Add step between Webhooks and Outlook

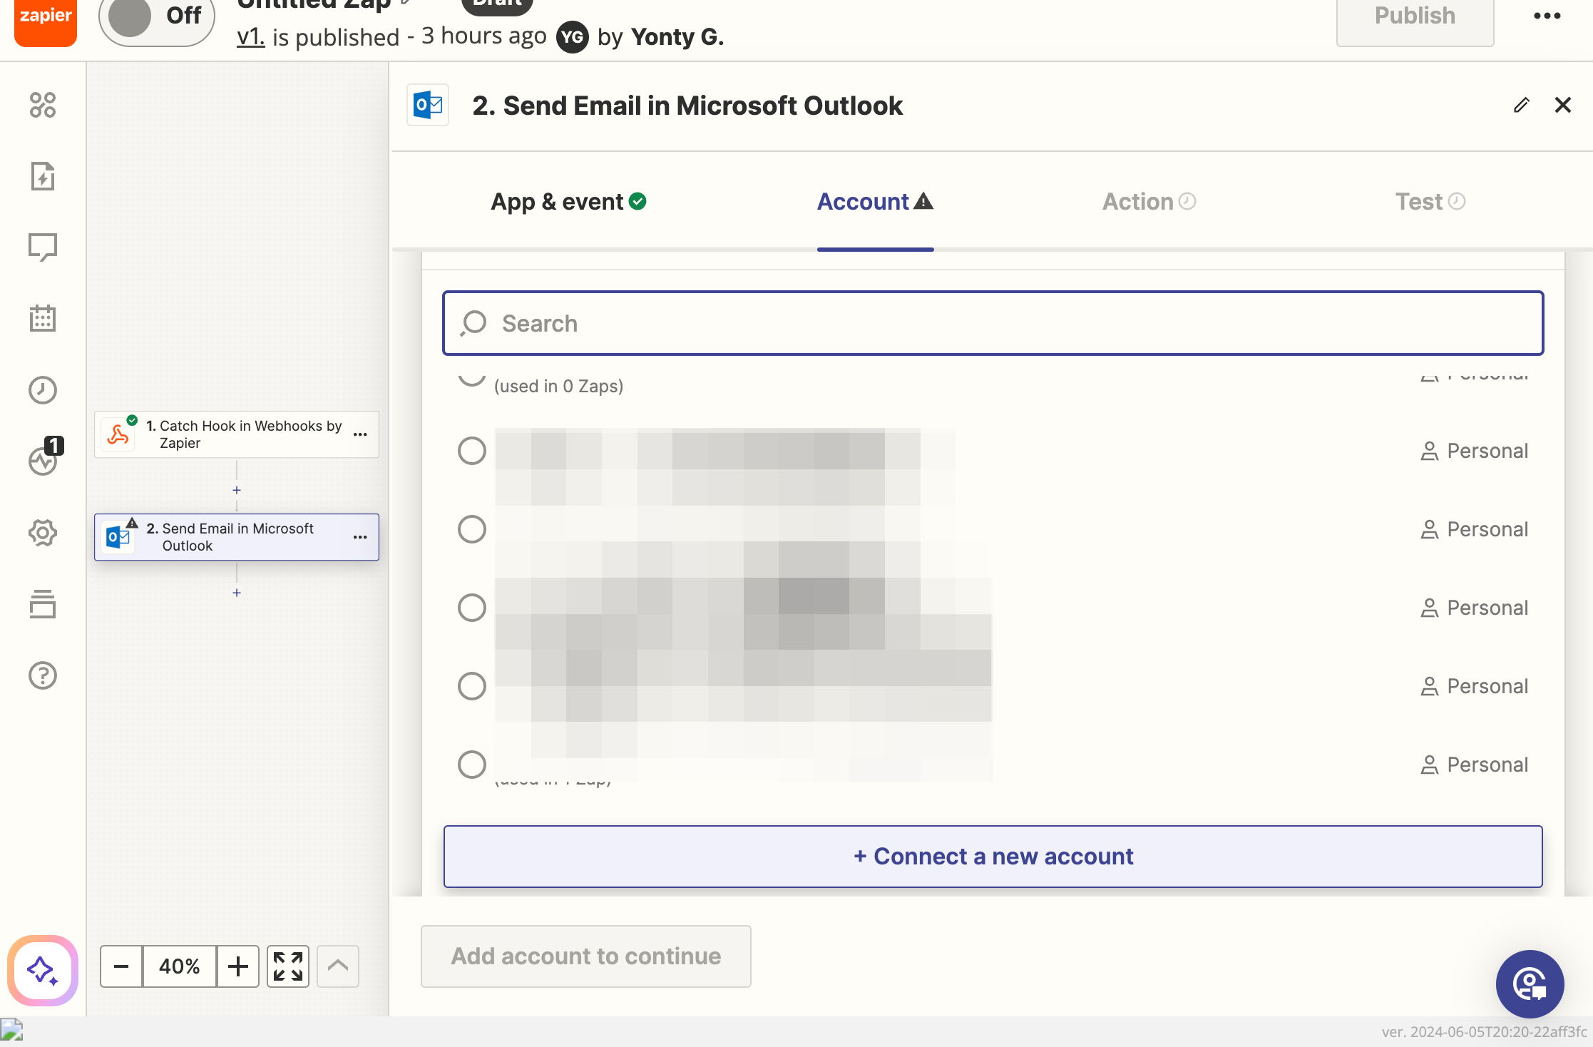[x=237, y=490]
